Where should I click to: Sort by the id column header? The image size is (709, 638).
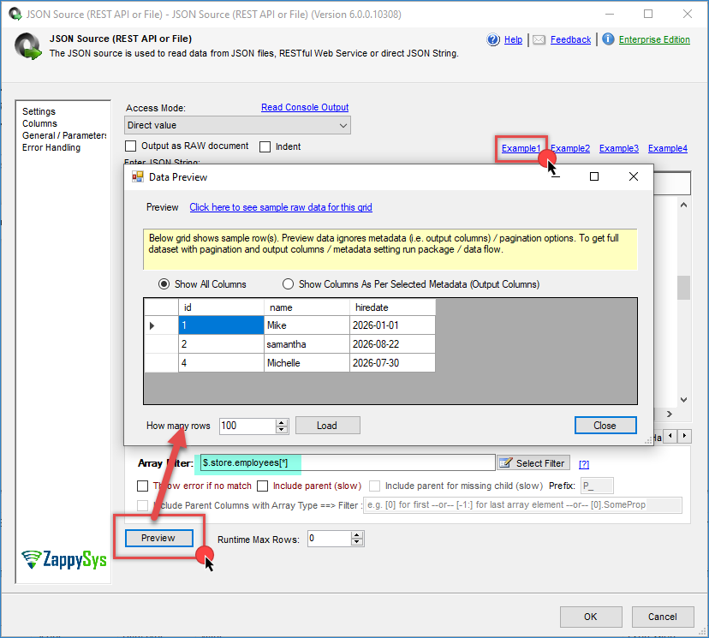click(x=221, y=307)
